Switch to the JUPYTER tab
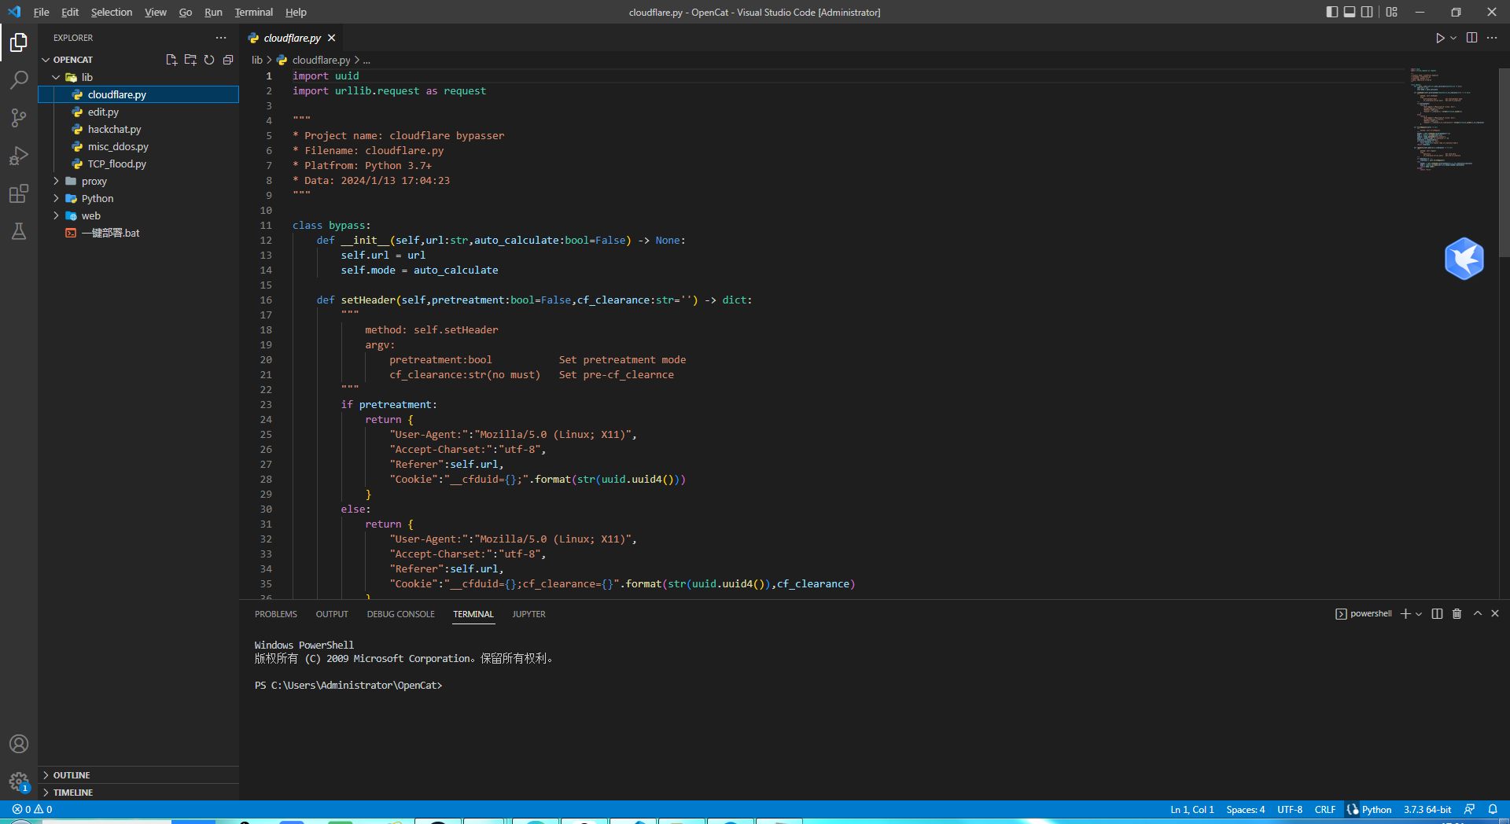Image resolution: width=1510 pixels, height=824 pixels. coord(528,614)
